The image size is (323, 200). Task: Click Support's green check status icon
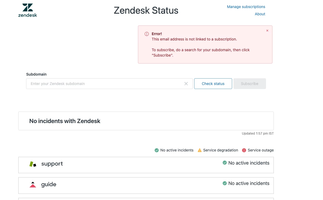[225, 163]
